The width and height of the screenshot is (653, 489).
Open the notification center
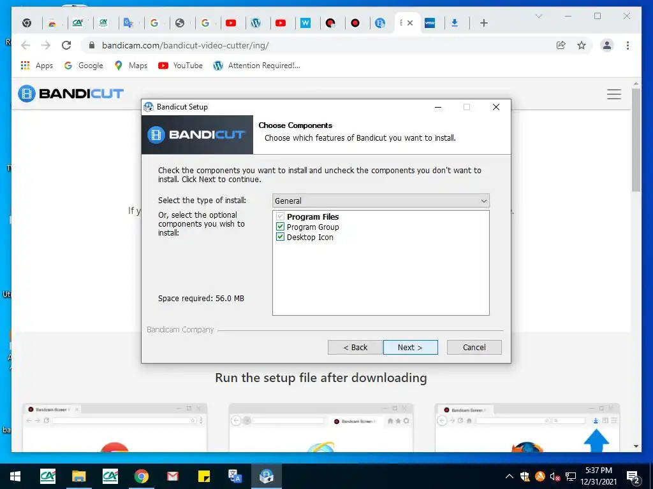[x=633, y=477]
